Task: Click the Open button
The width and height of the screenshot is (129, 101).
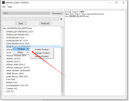Action: pos(21,23)
